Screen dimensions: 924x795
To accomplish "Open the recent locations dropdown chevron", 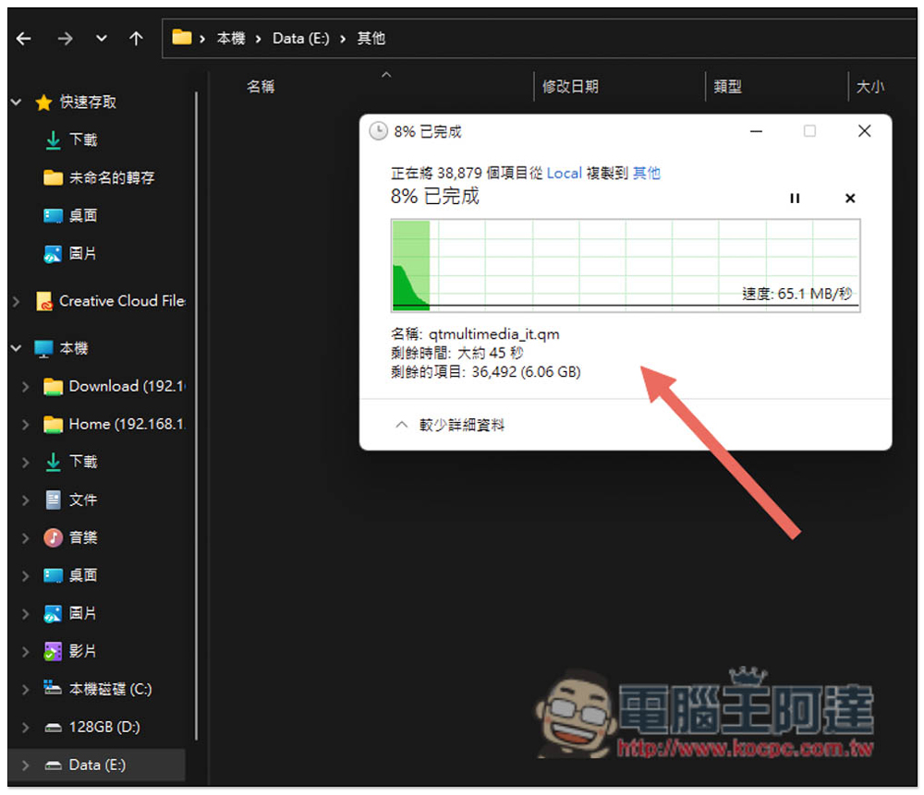I will click(x=102, y=39).
